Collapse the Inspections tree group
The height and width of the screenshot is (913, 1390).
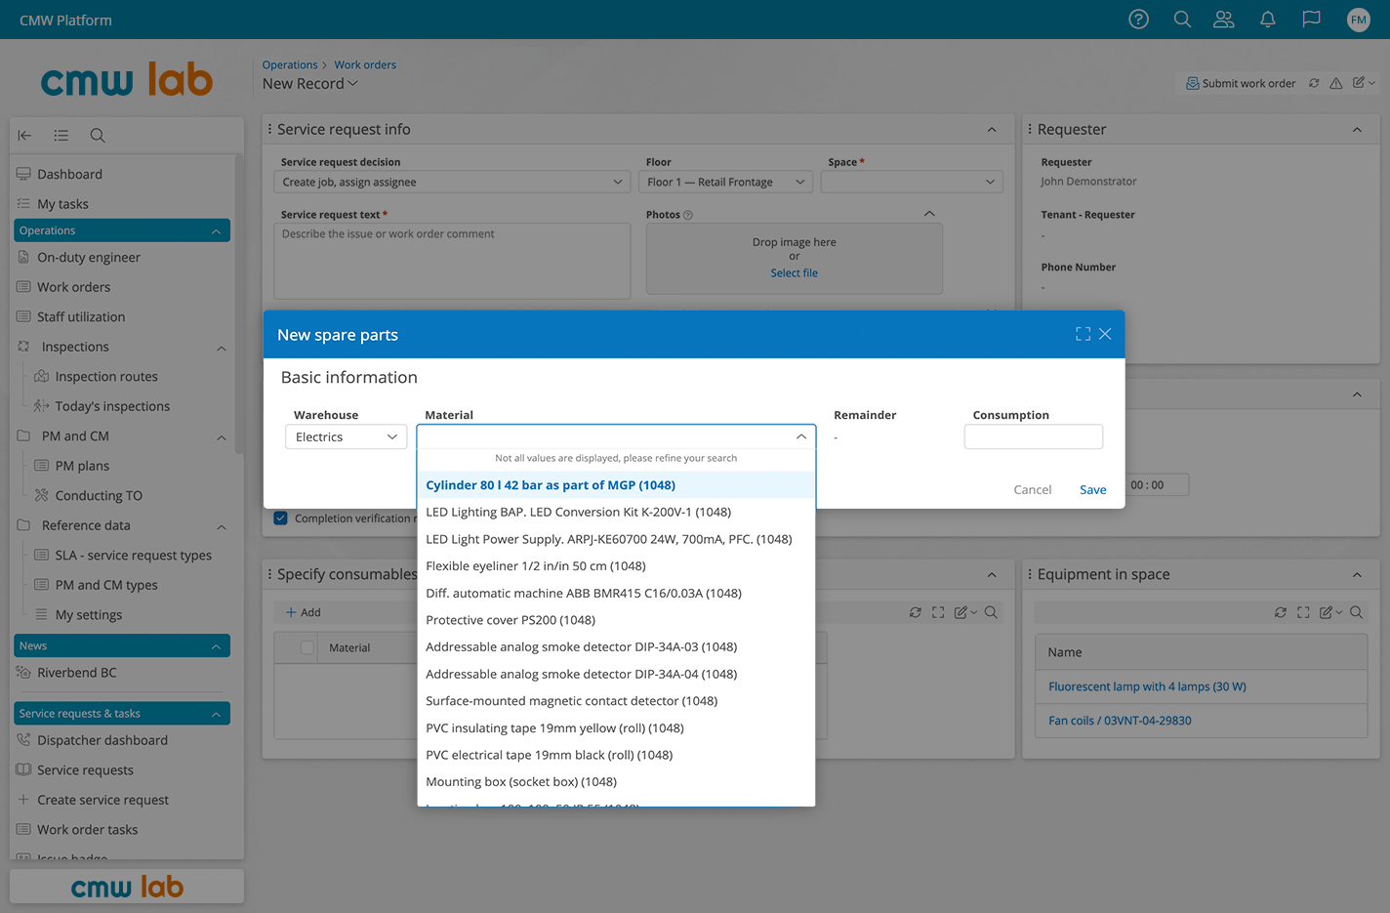coord(222,348)
